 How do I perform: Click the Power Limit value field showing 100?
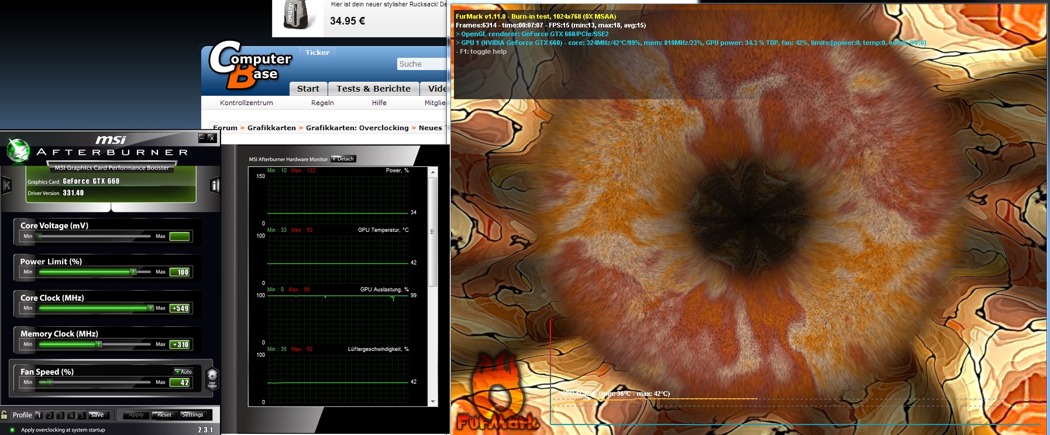(x=180, y=272)
